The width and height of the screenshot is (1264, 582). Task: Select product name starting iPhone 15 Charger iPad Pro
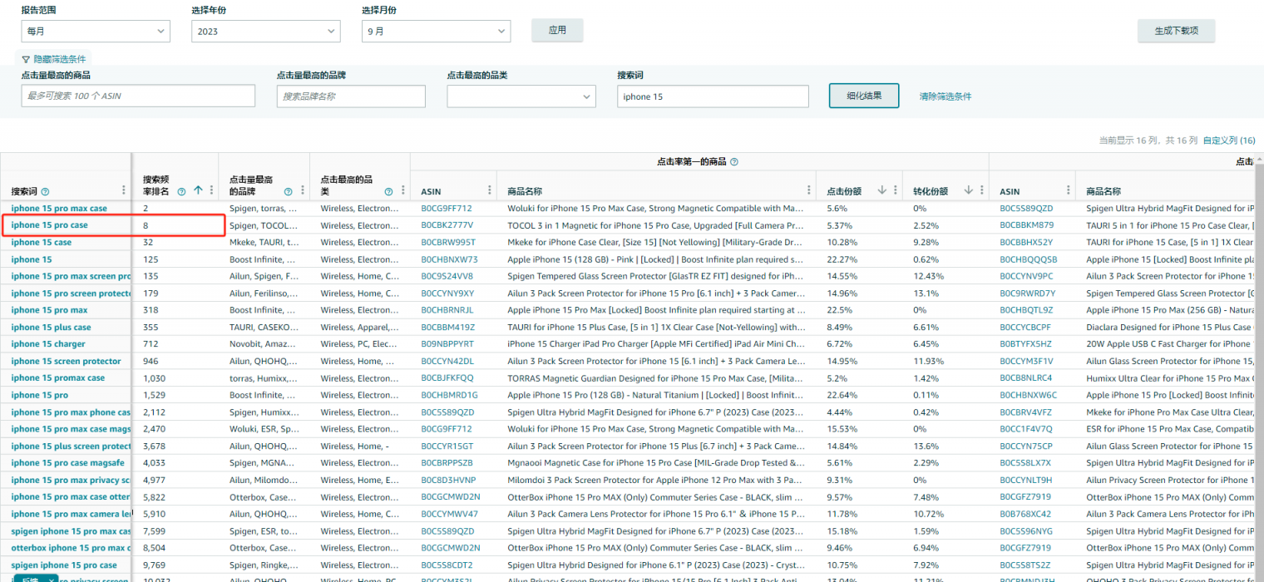(x=656, y=344)
